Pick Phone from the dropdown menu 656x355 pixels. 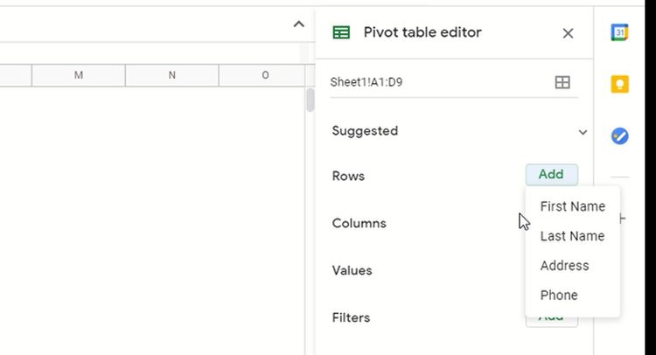(x=559, y=296)
